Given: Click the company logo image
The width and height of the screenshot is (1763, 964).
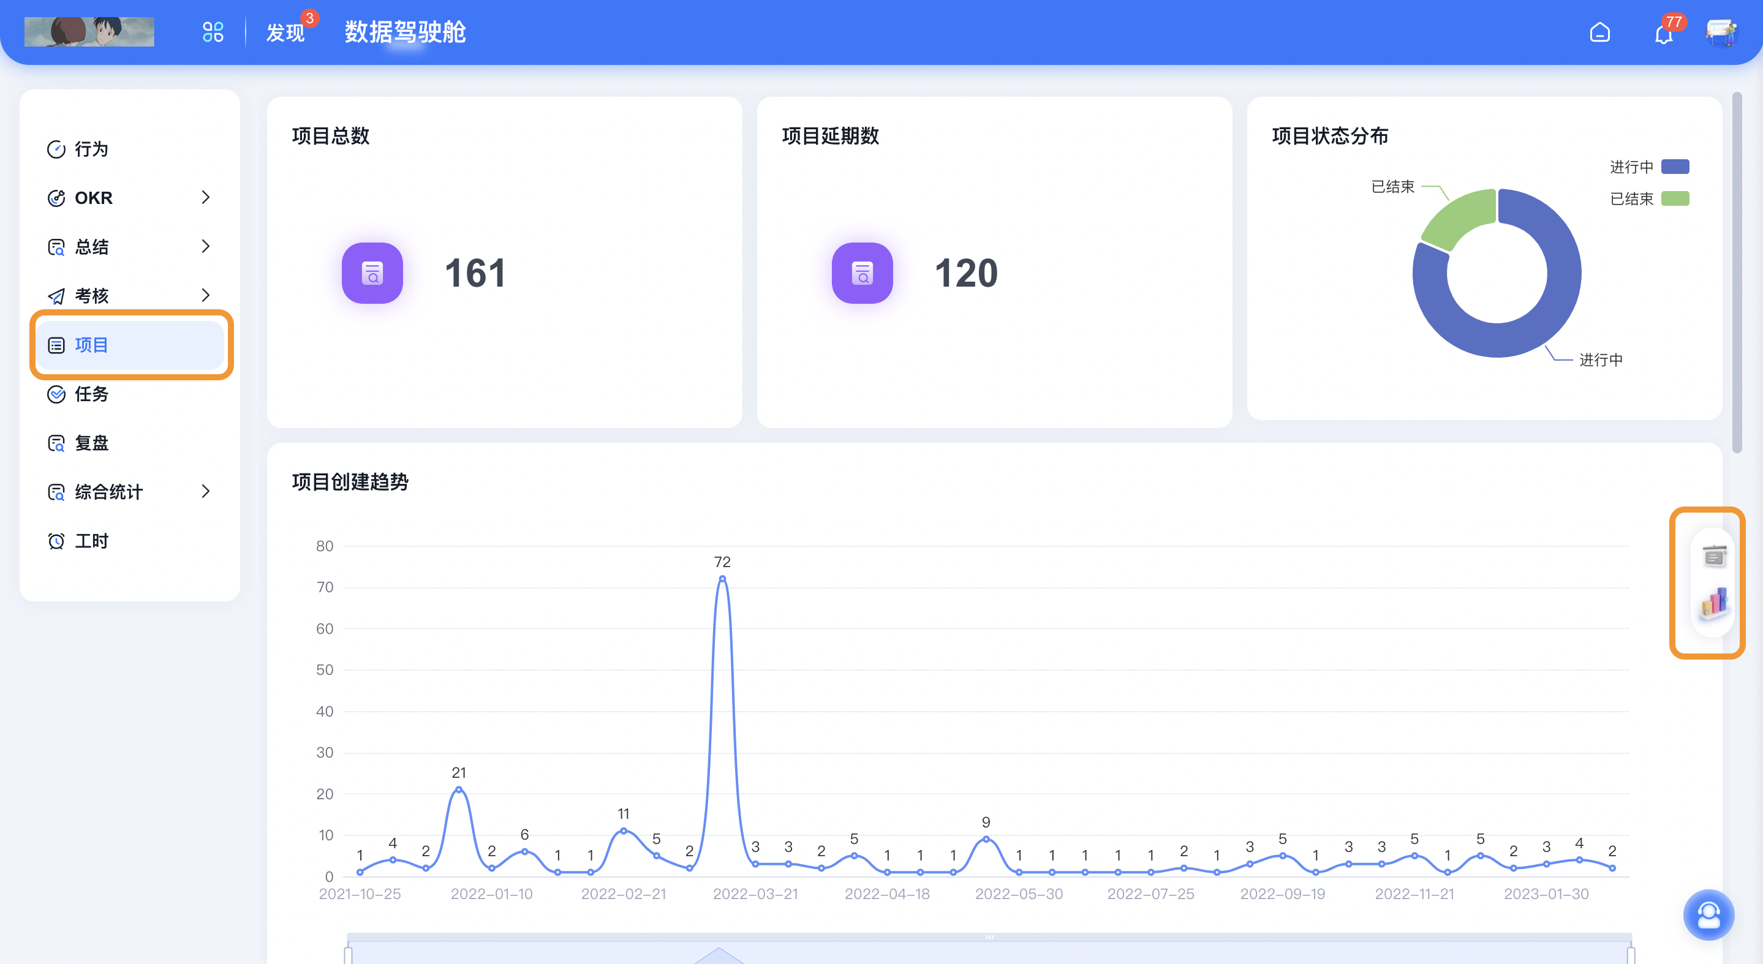Looking at the screenshot, I should [x=89, y=31].
